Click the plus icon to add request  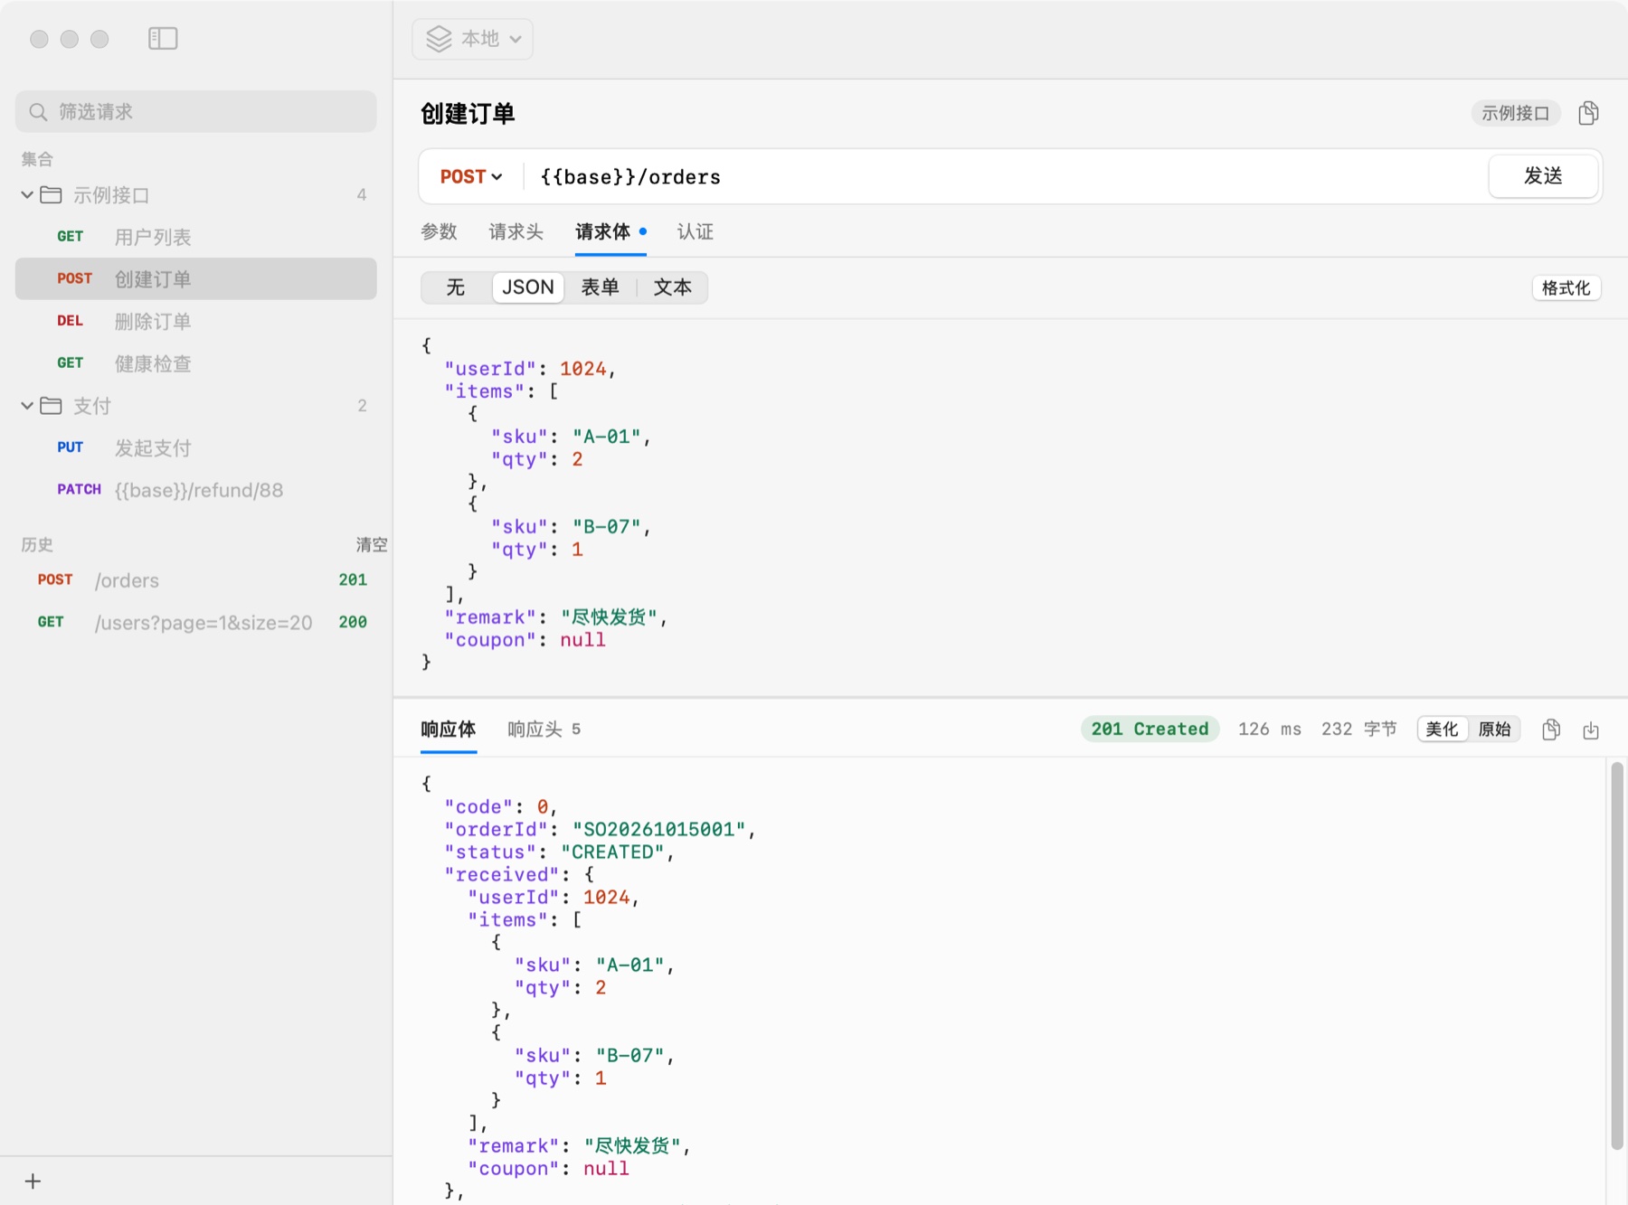click(x=33, y=1181)
